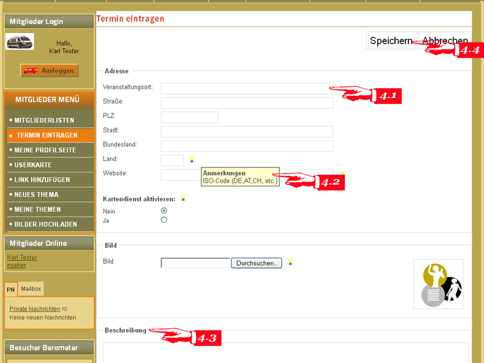Click the envelope icon beside Private Nachrichten

click(65, 309)
